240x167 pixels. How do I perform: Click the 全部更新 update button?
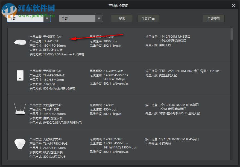pos(213,18)
